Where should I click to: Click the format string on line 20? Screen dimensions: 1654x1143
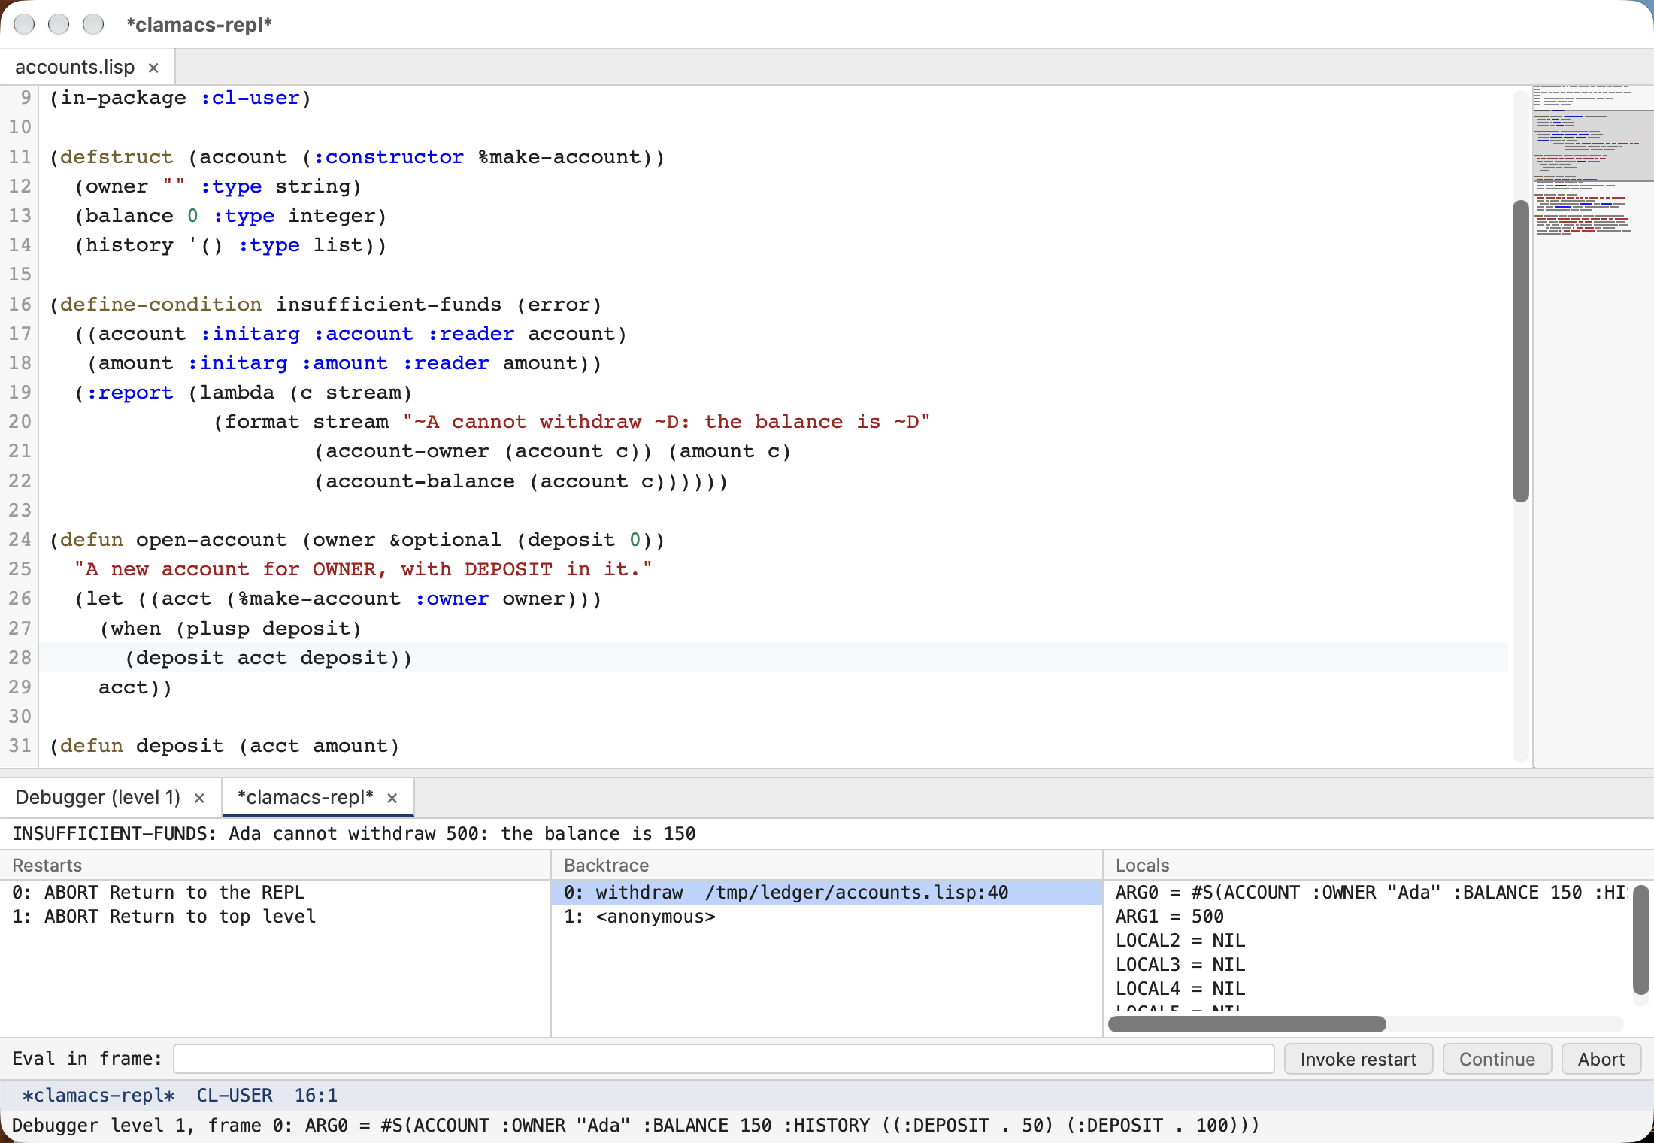(666, 422)
